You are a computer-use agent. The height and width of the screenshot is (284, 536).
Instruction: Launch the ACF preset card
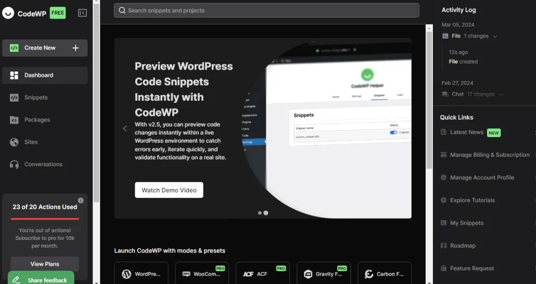coord(262,274)
